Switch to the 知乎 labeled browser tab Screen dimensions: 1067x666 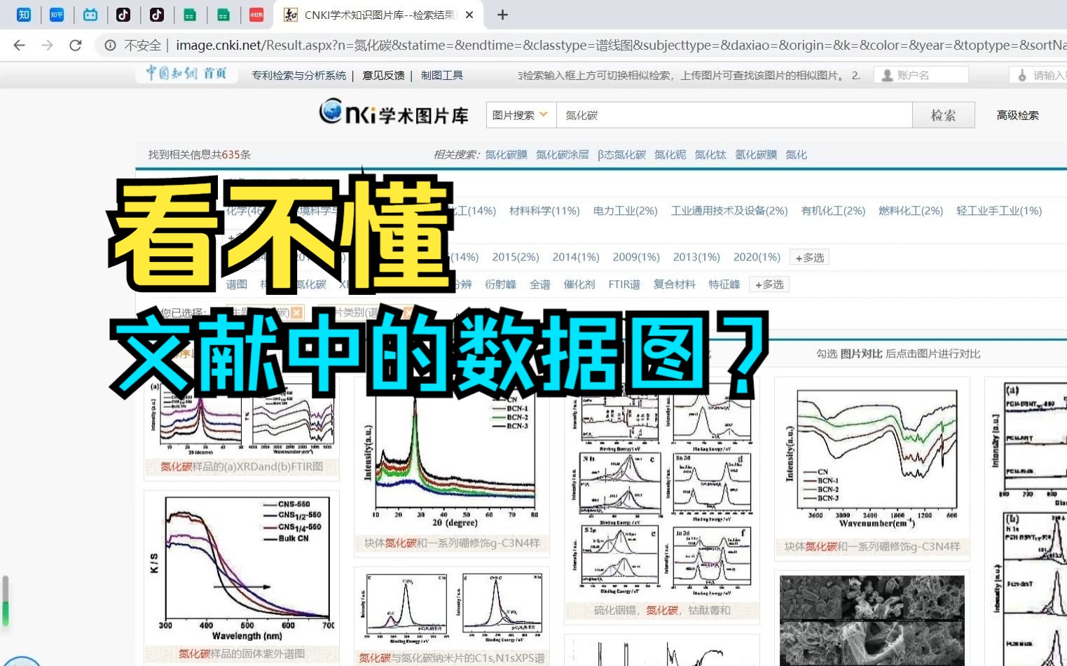click(x=57, y=15)
